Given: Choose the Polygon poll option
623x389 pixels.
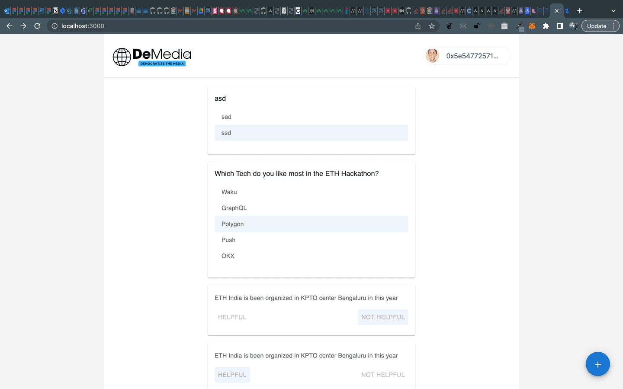Looking at the screenshot, I should click(x=311, y=224).
